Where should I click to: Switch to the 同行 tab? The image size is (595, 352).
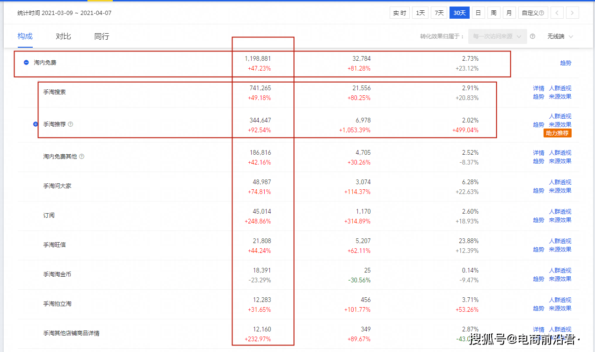[102, 36]
